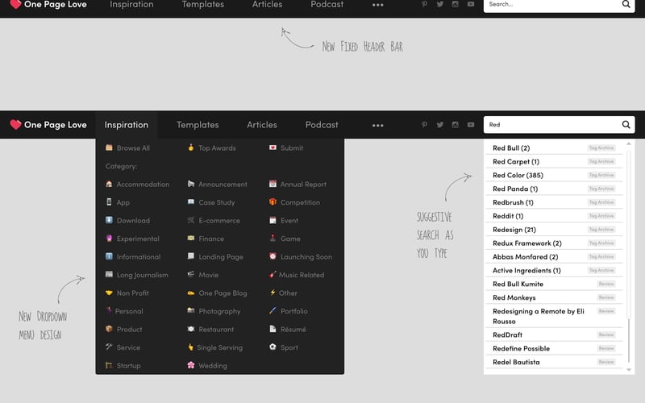Viewport: 645px width, 403px height.
Task: Click the Music Related guitar icon
Action: [x=273, y=274]
